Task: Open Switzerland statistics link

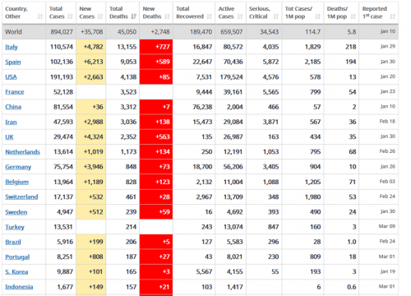Action: (x=21, y=197)
